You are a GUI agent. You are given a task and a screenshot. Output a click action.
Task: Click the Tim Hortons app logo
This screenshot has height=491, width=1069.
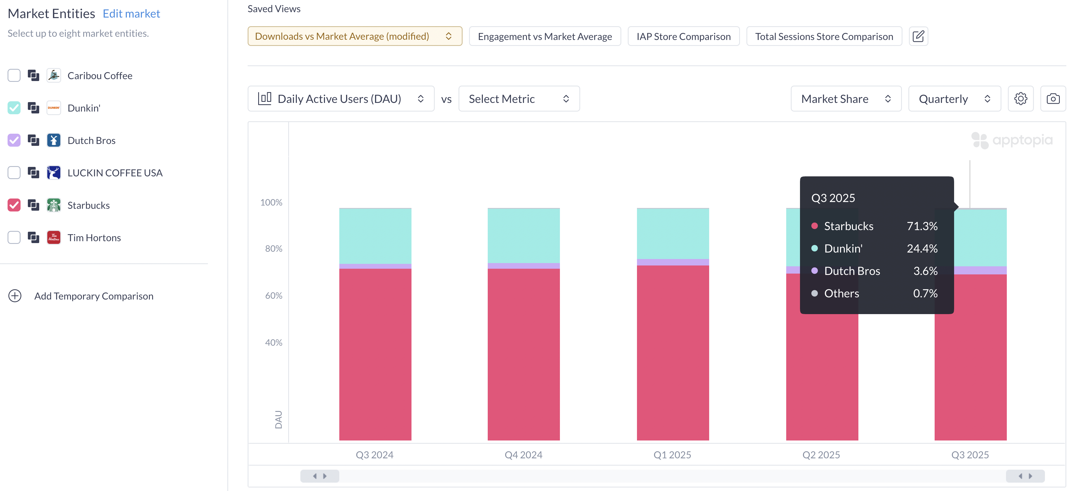(x=54, y=238)
